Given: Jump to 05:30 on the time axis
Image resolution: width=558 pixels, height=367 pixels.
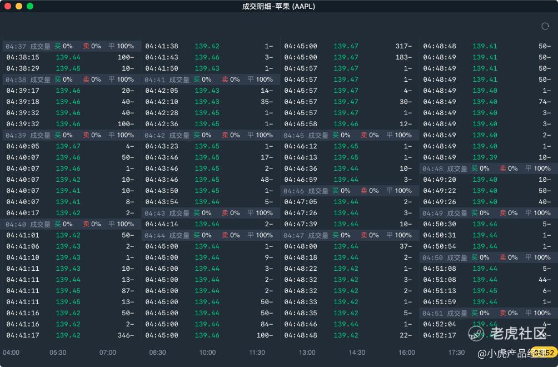Looking at the screenshot, I should point(58,353).
